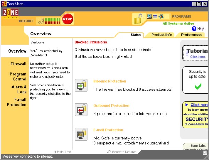
Task: Switch to the Status tab
Action: tap(136, 35)
